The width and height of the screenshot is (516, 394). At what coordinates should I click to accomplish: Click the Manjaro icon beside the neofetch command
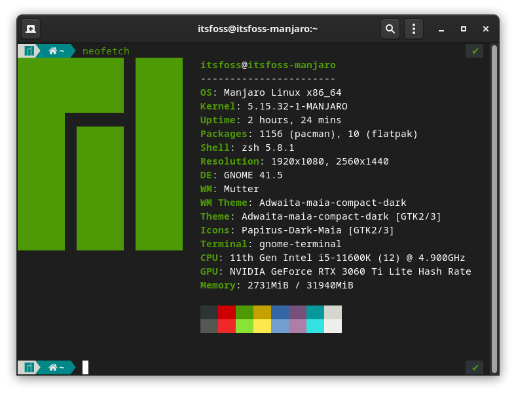[x=29, y=51]
